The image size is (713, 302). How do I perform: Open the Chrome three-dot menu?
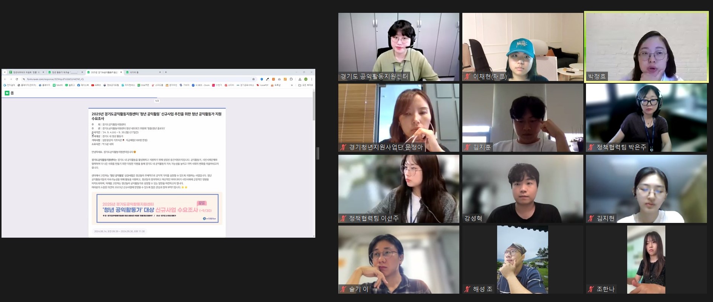312,79
